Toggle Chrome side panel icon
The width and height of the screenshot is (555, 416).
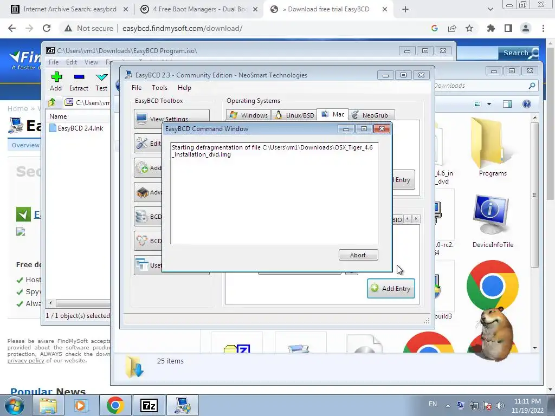508,28
